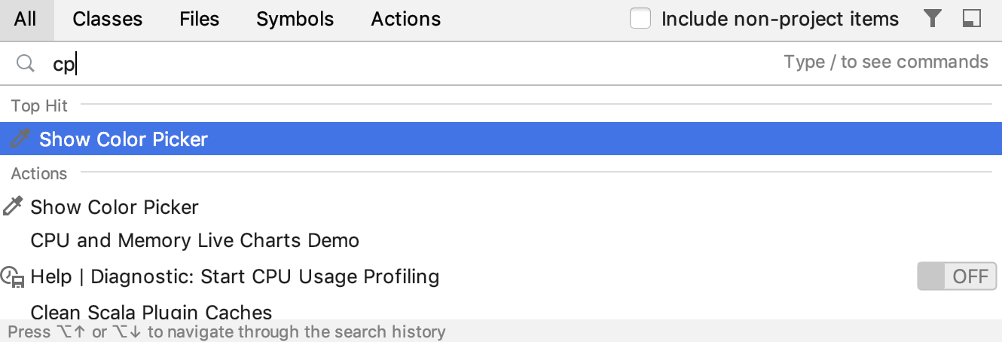Image resolution: width=1002 pixels, height=342 pixels.
Task: Toggle the OFF switch for CPU profiling
Action: pyautogui.click(x=957, y=276)
